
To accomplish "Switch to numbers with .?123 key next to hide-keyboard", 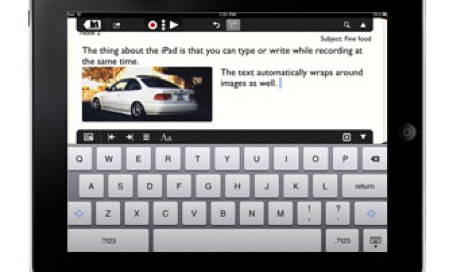I will point(343,240).
